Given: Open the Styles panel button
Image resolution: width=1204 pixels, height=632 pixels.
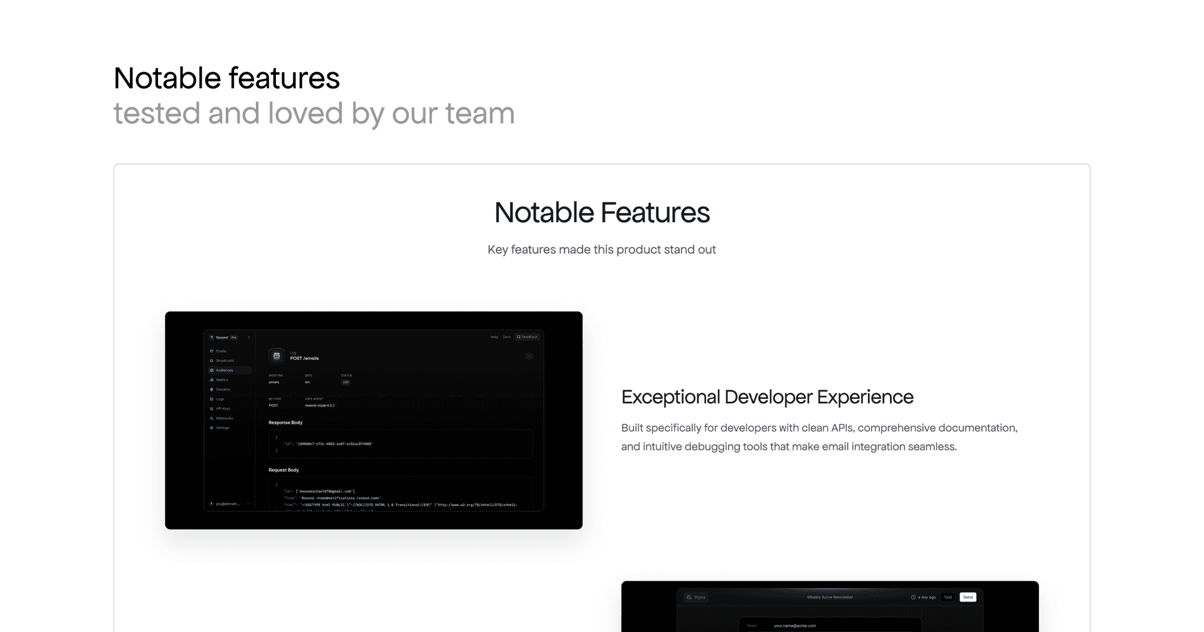Looking at the screenshot, I should click(696, 597).
